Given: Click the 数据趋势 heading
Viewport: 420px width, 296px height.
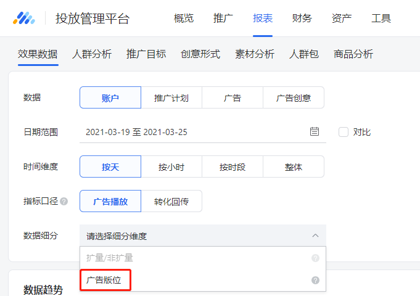Looking at the screenshot, I should click(x=43, y=290).
